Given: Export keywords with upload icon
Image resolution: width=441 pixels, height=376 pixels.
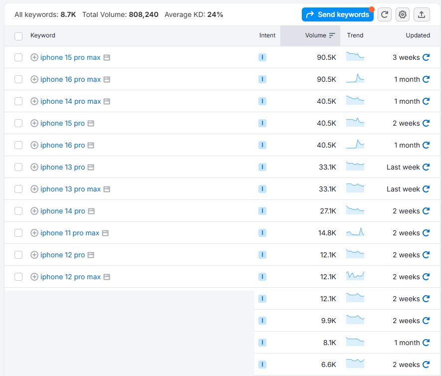Looking at the screenshot, I should [422, 14].
